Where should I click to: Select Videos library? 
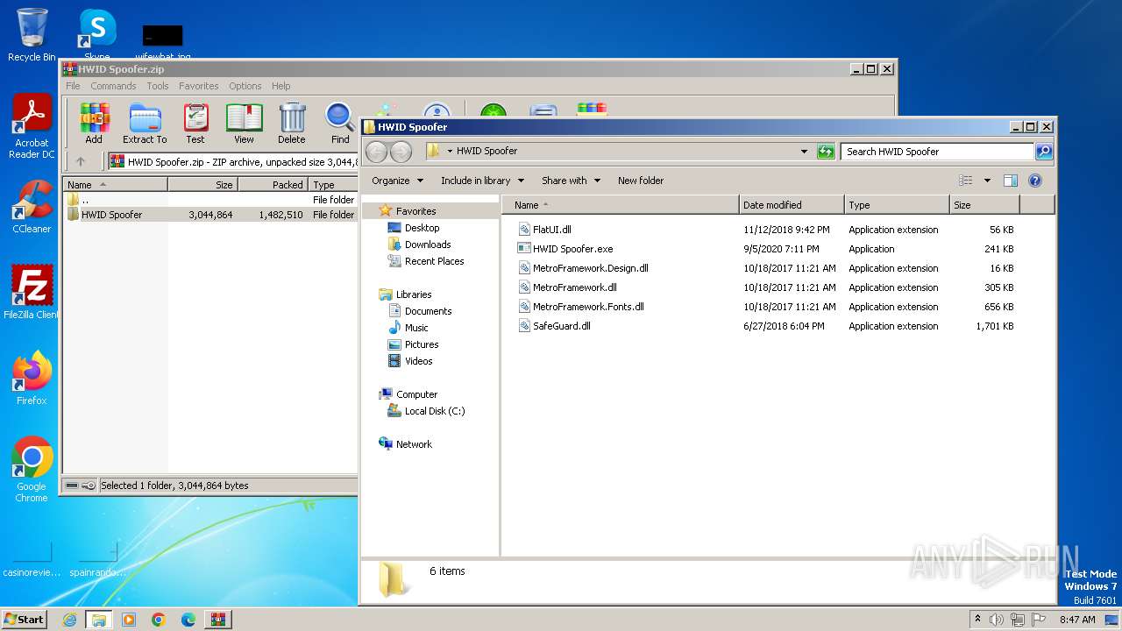[418, 361]
